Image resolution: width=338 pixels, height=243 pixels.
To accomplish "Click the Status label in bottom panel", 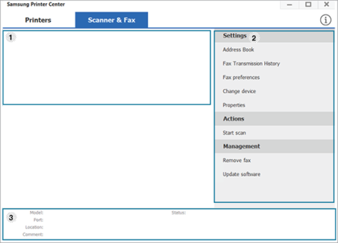I will click(178, 213).
